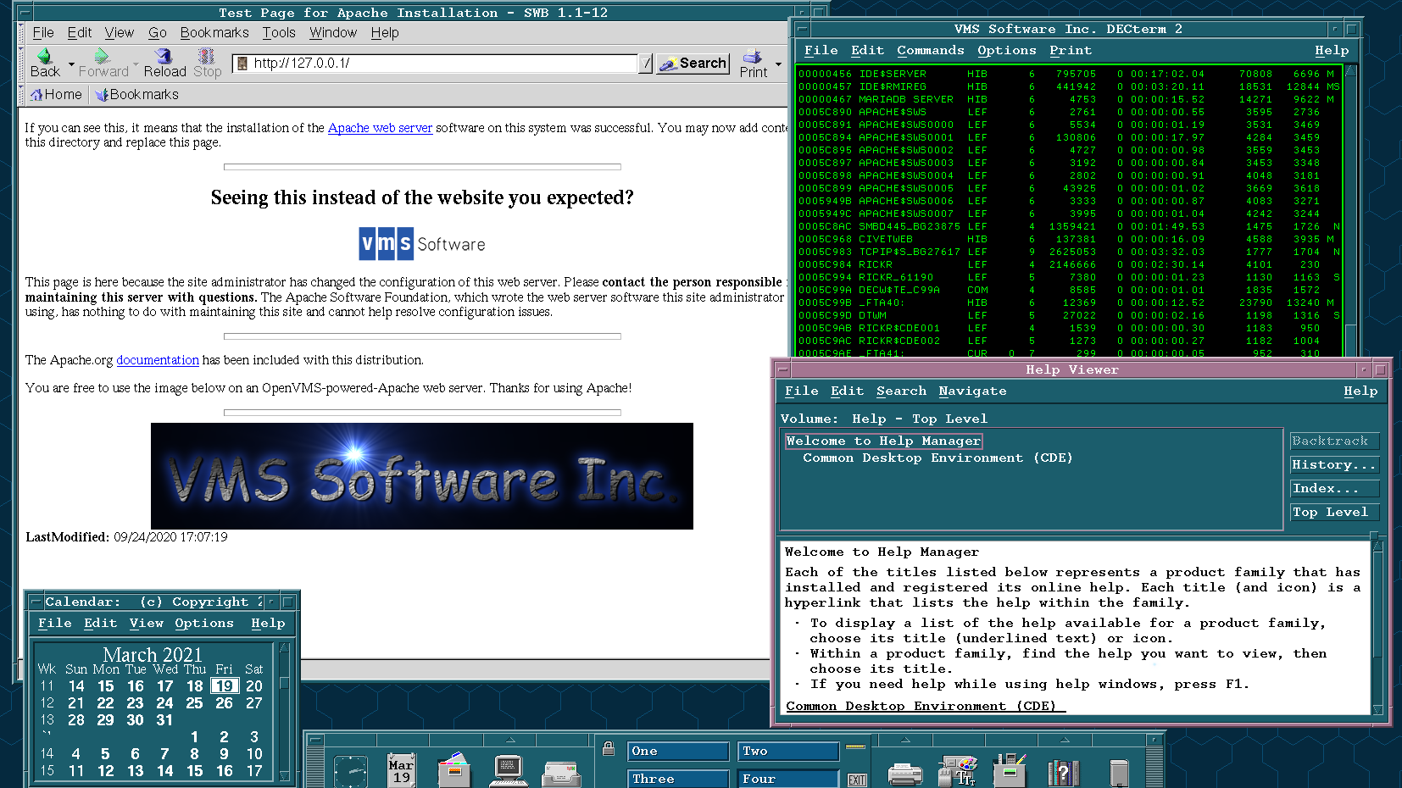The width and height of the screenshot is (1402, 788).
Task: Open the URL history dropdown button
Action: pyautogui.click(x=645, y=64)
